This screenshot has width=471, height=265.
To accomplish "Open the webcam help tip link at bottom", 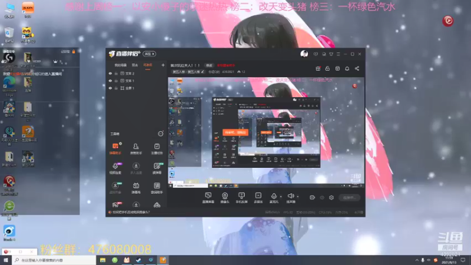I will point(131,212).
